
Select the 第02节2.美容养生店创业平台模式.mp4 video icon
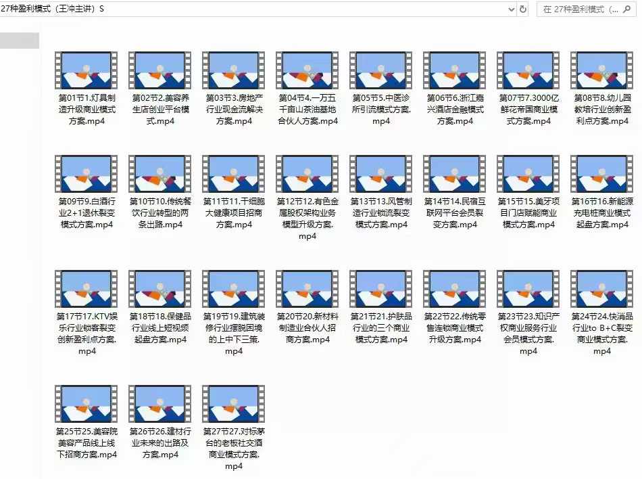click(x=159, y=70)
